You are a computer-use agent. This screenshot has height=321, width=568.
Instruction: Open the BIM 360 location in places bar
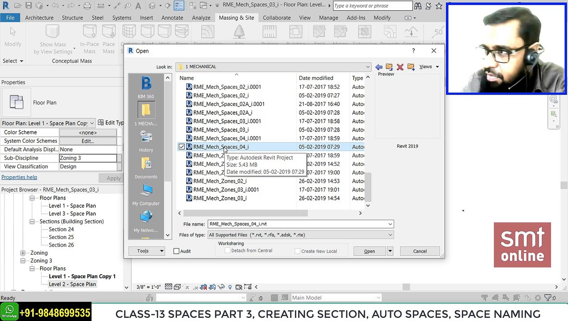[x=146, y=87]
